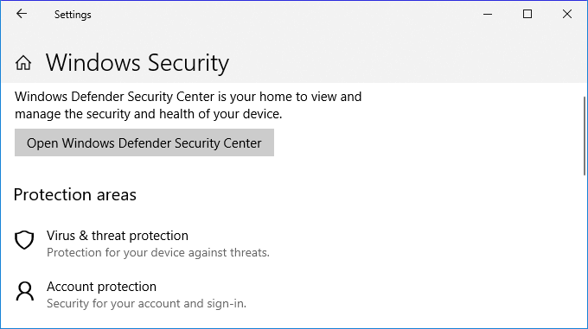Click the Home icon beside Windows Security
The height and width of the screenshot is (329, 588).
pyautogui.click(x=23, y=62)
